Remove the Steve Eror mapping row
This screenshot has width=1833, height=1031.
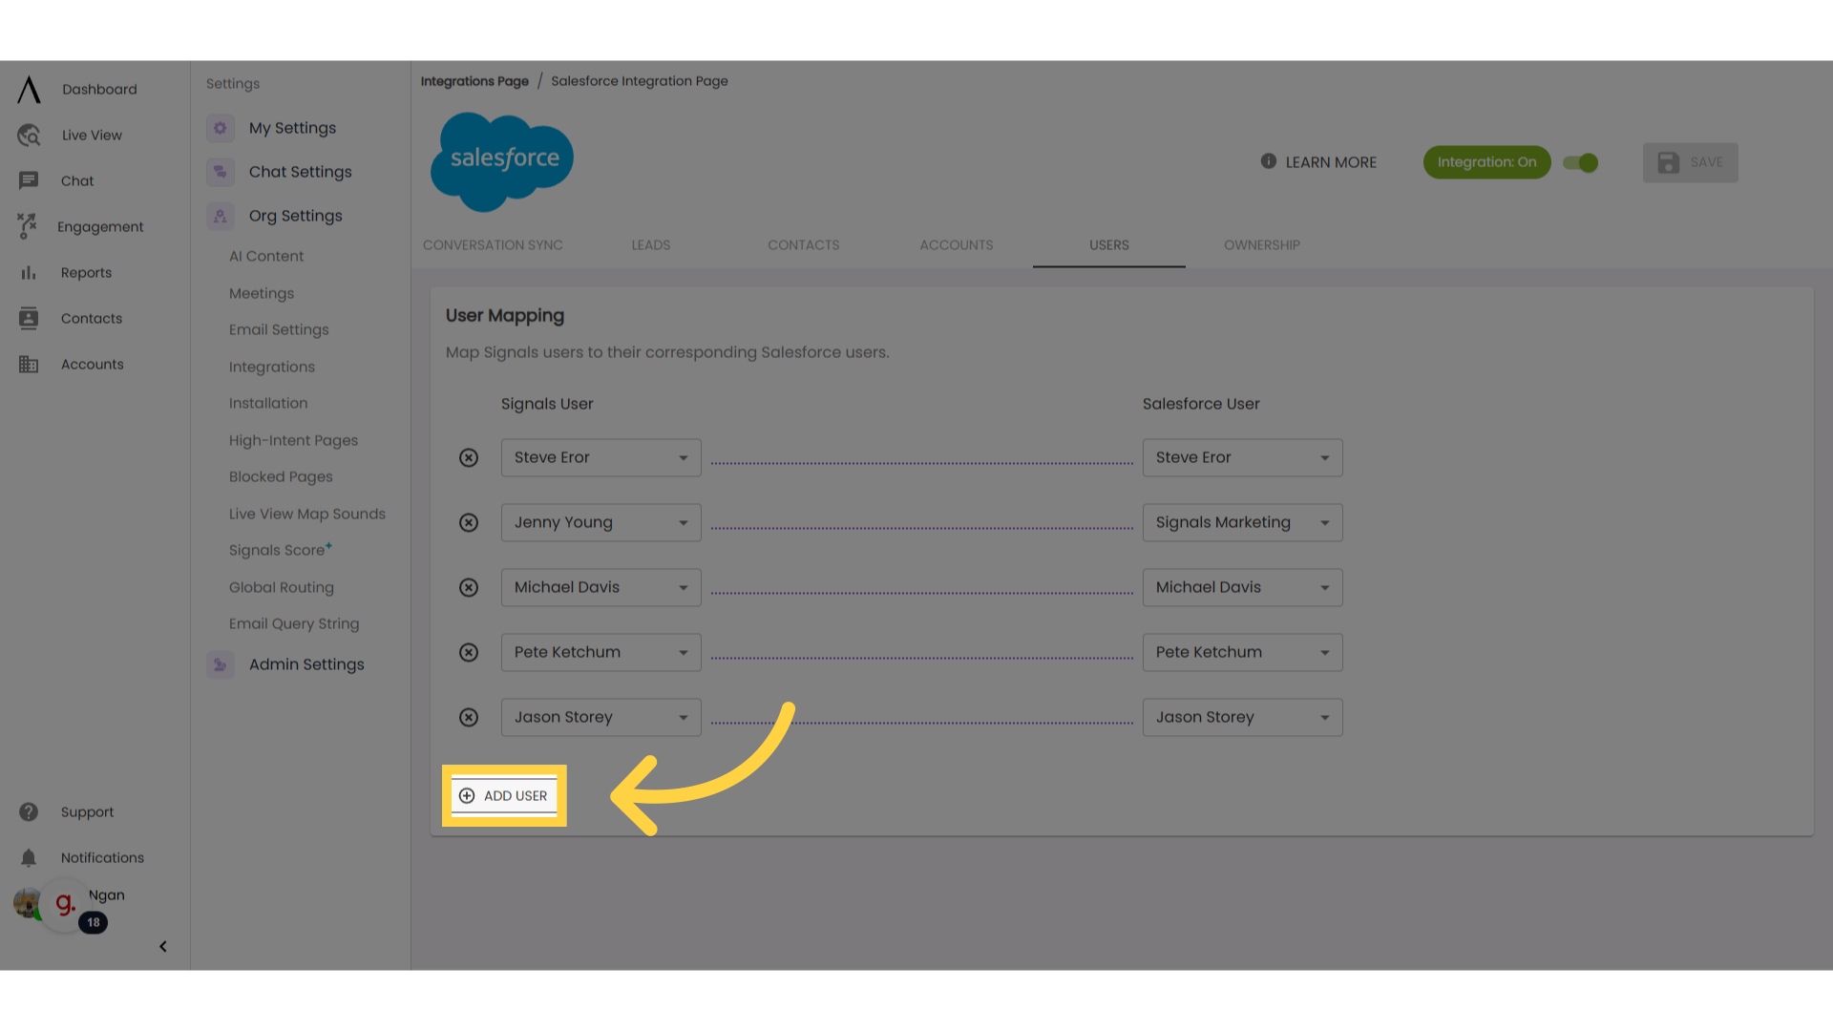[469, 458]
